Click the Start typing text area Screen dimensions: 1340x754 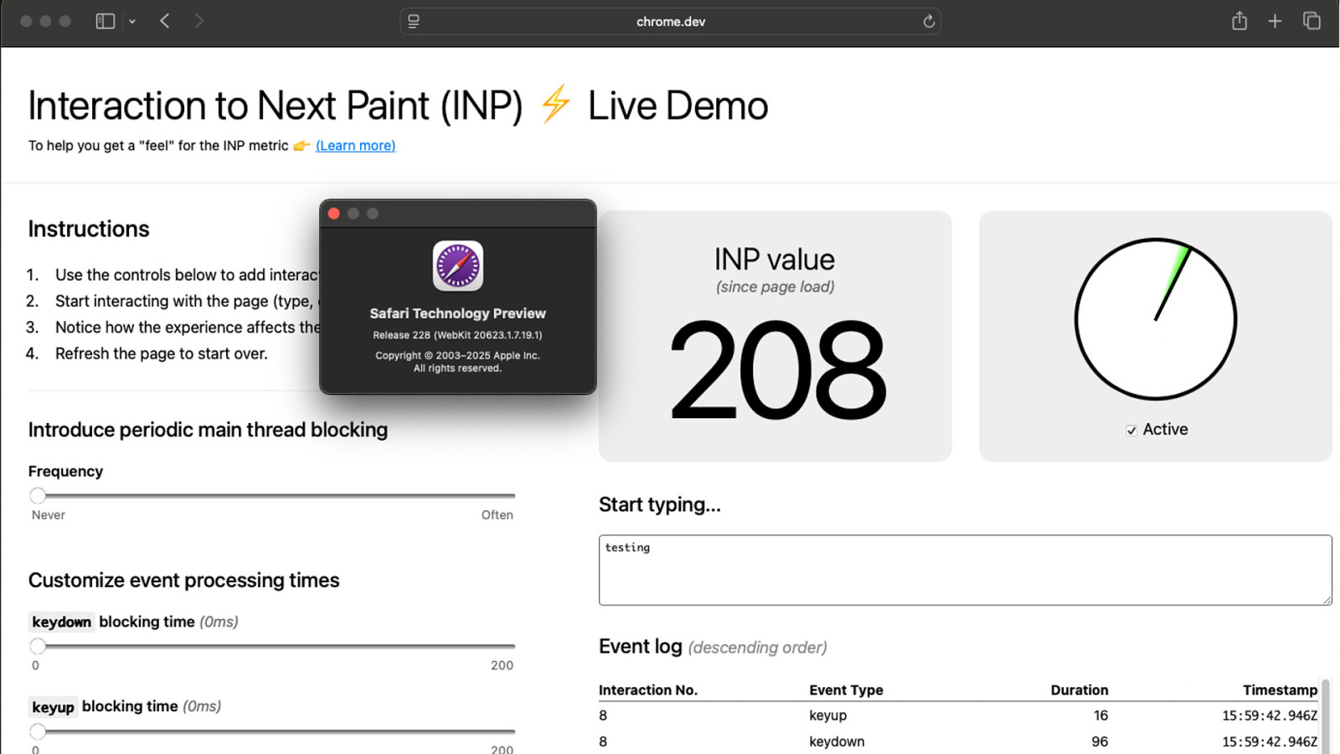coord(965,570)
